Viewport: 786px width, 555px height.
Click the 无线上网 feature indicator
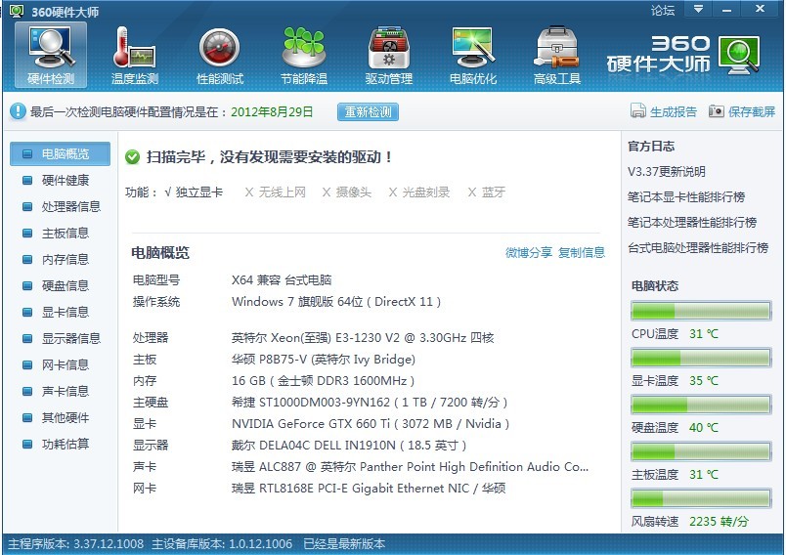pyautogui.click(x=276, y=192)
